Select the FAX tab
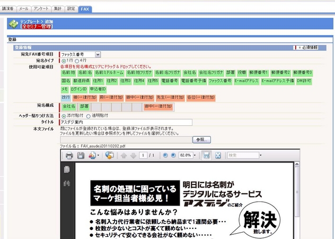The height and width of the screenshot is (239, 335). tap(85, 9)
